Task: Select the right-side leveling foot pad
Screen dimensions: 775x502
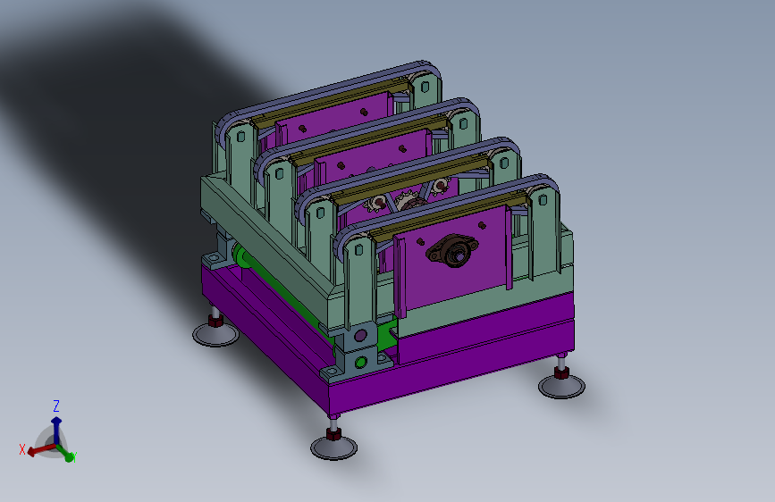Action: pos(561,387)
